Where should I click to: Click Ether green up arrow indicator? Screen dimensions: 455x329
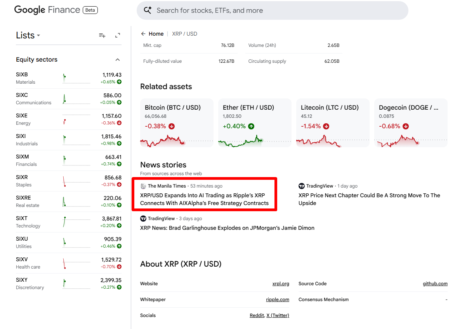(x=251, y=126)
